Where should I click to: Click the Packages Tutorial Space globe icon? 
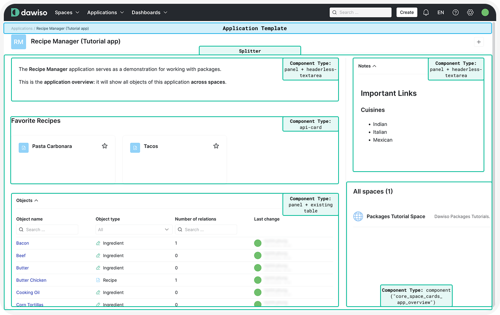(358, 217)
